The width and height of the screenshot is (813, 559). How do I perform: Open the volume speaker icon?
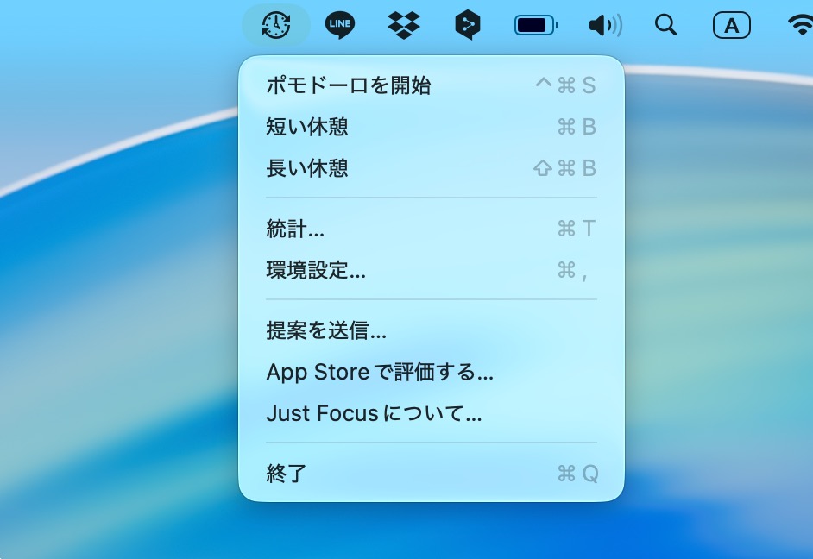pyautogui.click(x=606, y=25)
